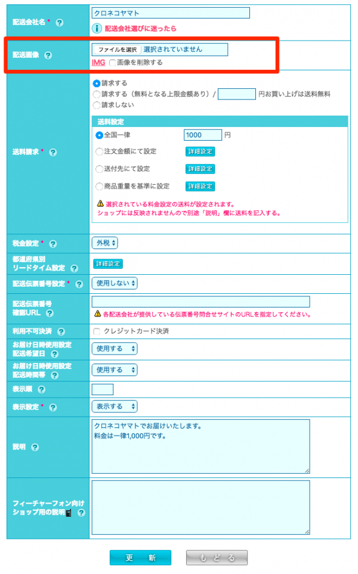Select 請求しない radio button

click(x=97, y=105)
